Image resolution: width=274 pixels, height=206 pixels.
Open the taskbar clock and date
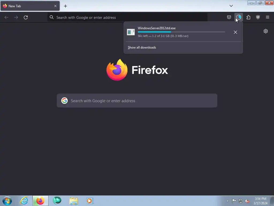click(x=260, y=201)
